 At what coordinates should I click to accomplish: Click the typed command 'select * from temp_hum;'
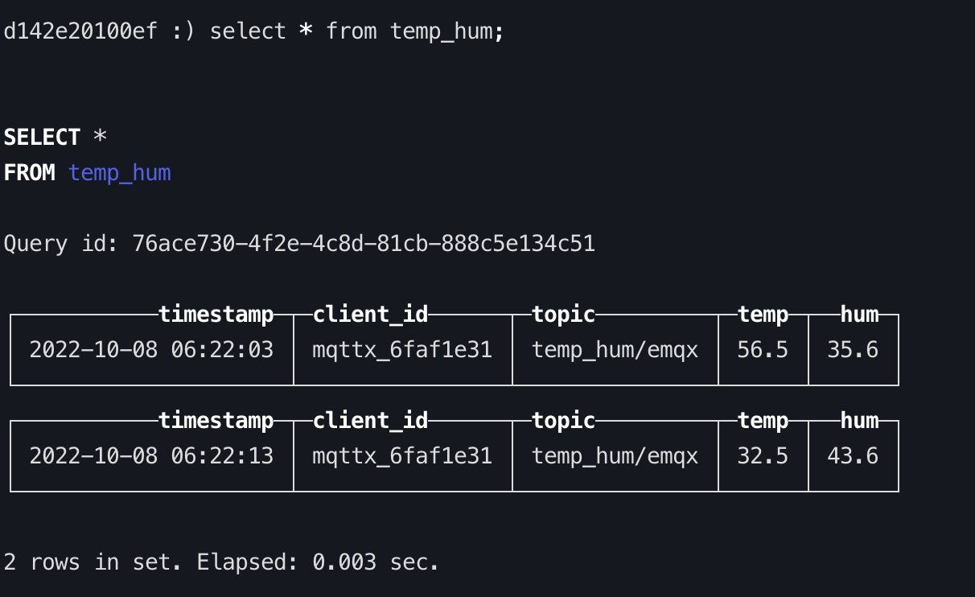coord(356,31)
